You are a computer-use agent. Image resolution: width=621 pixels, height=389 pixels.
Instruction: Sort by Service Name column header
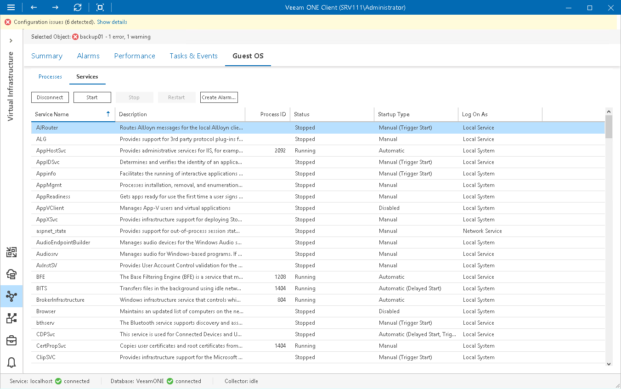click(52, 114)
